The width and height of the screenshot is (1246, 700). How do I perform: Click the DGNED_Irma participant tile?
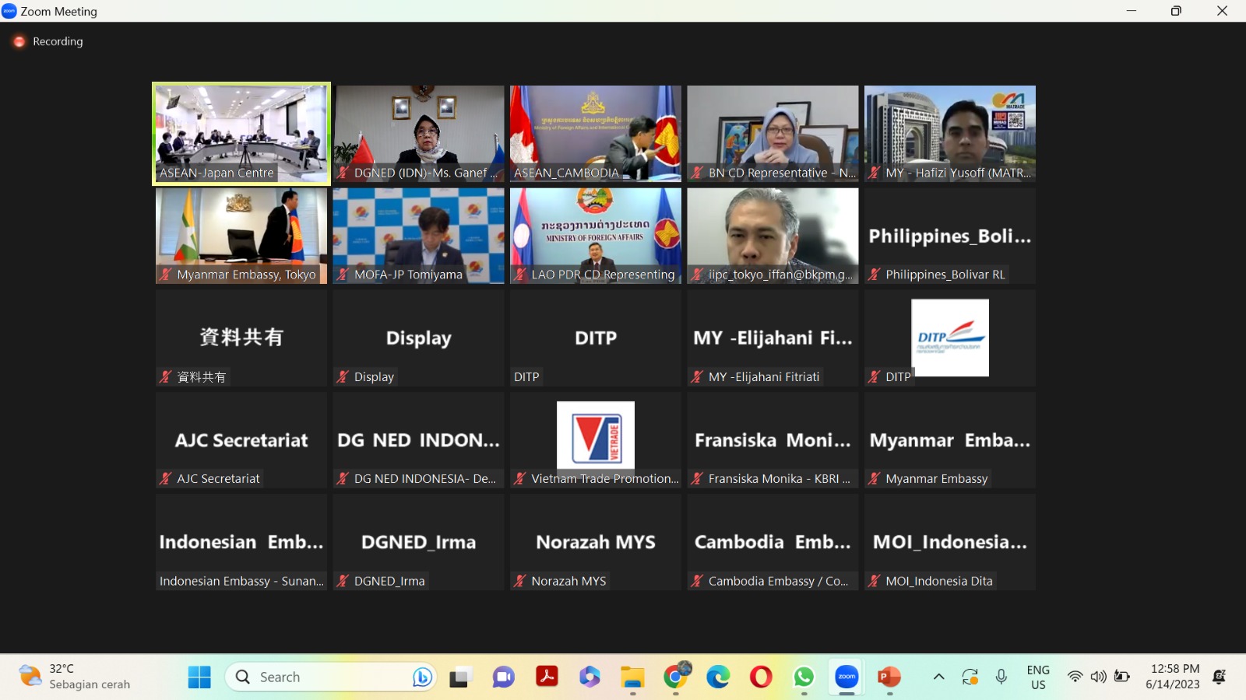(418, 542)
